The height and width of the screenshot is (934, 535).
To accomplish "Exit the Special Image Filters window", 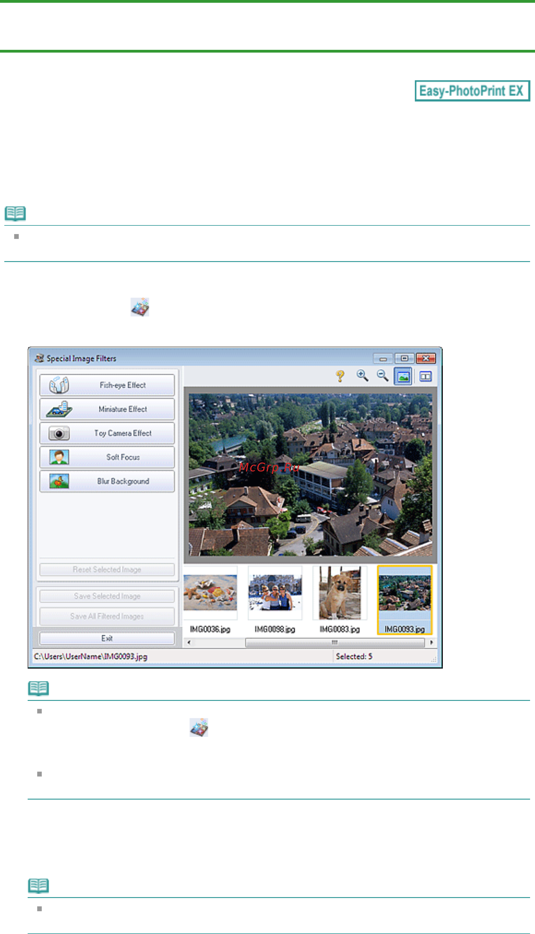I will pos(107,638).
